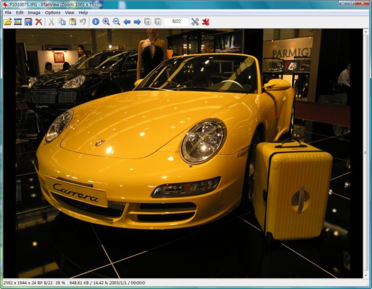Open image information with the blue i icon
This screenshot has height=289, width=372.
[x=96, y=22]
